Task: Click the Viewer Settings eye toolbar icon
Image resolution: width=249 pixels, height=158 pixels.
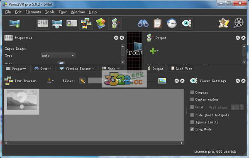Action: (x=186, y=24)
